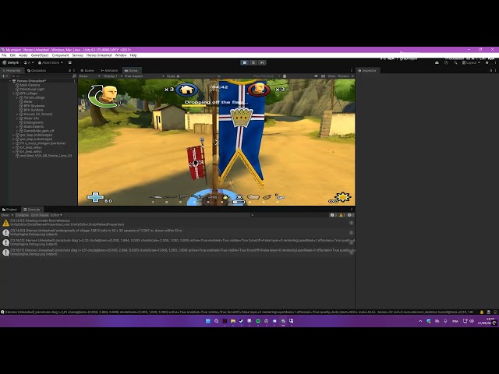Open the Assets menu

23,55
